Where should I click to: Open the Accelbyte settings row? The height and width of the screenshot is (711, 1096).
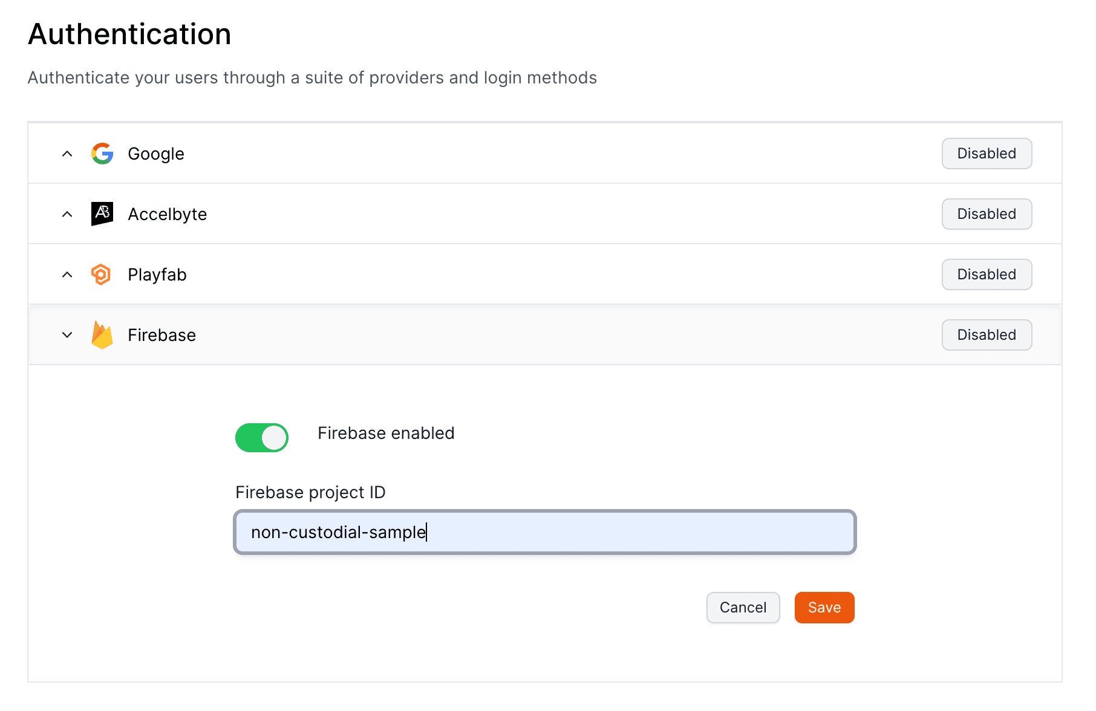(67, 213)
